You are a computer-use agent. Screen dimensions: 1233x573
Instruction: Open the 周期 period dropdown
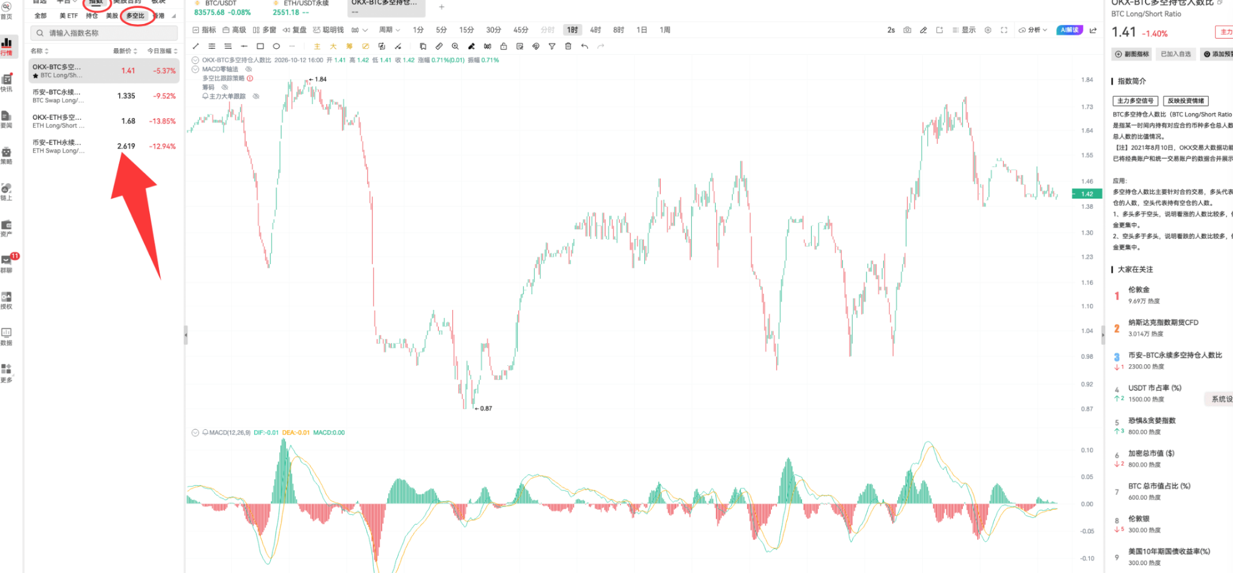pyautogui.click(x=390, y=30)
